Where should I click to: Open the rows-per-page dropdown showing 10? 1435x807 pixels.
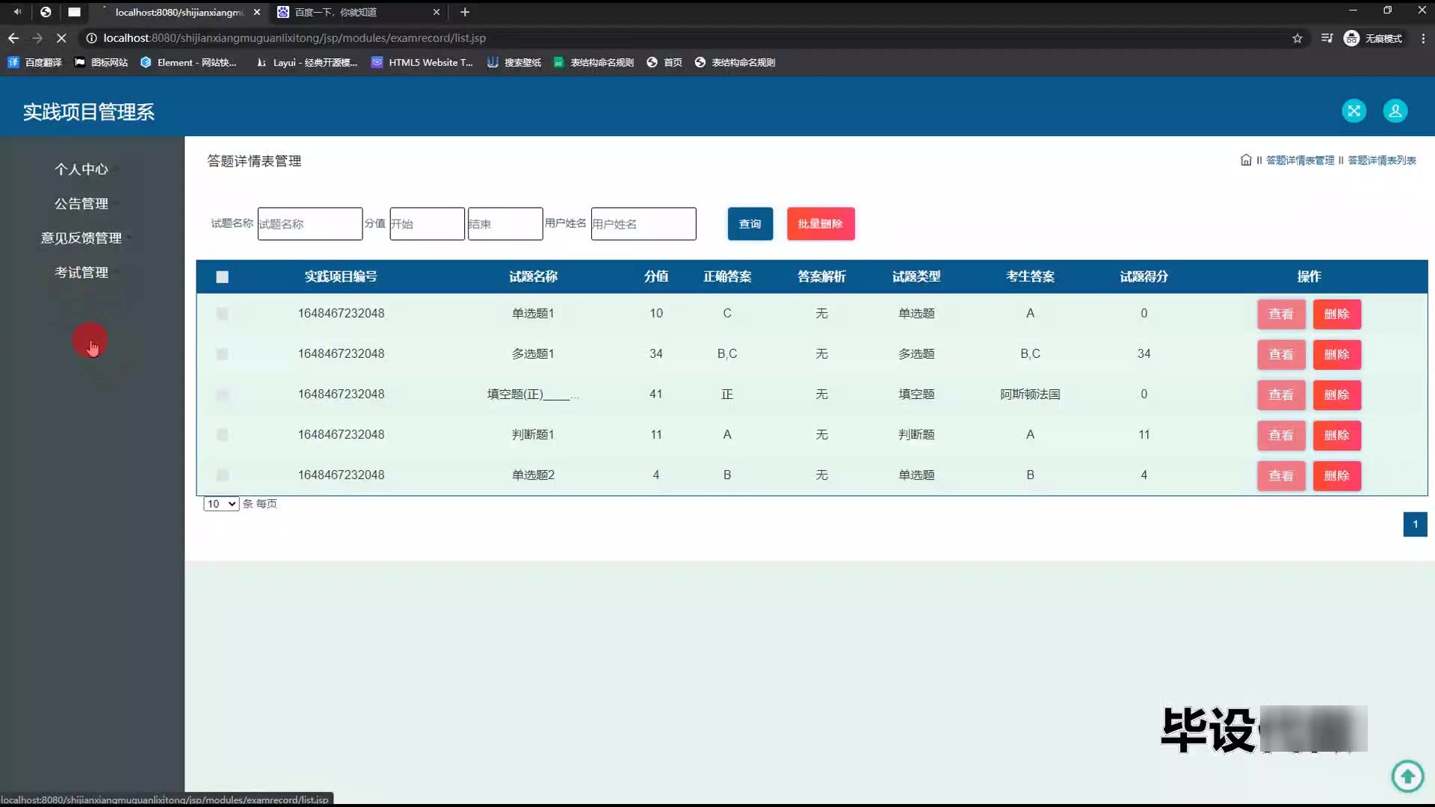221,504
